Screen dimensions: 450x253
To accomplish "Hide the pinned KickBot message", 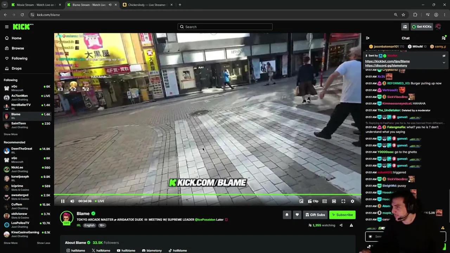I will coord(444,56).
